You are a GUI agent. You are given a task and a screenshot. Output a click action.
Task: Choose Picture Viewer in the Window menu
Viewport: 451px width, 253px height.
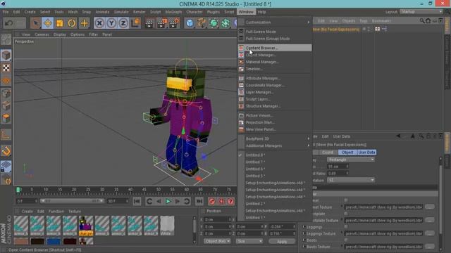tap(275, 115)
